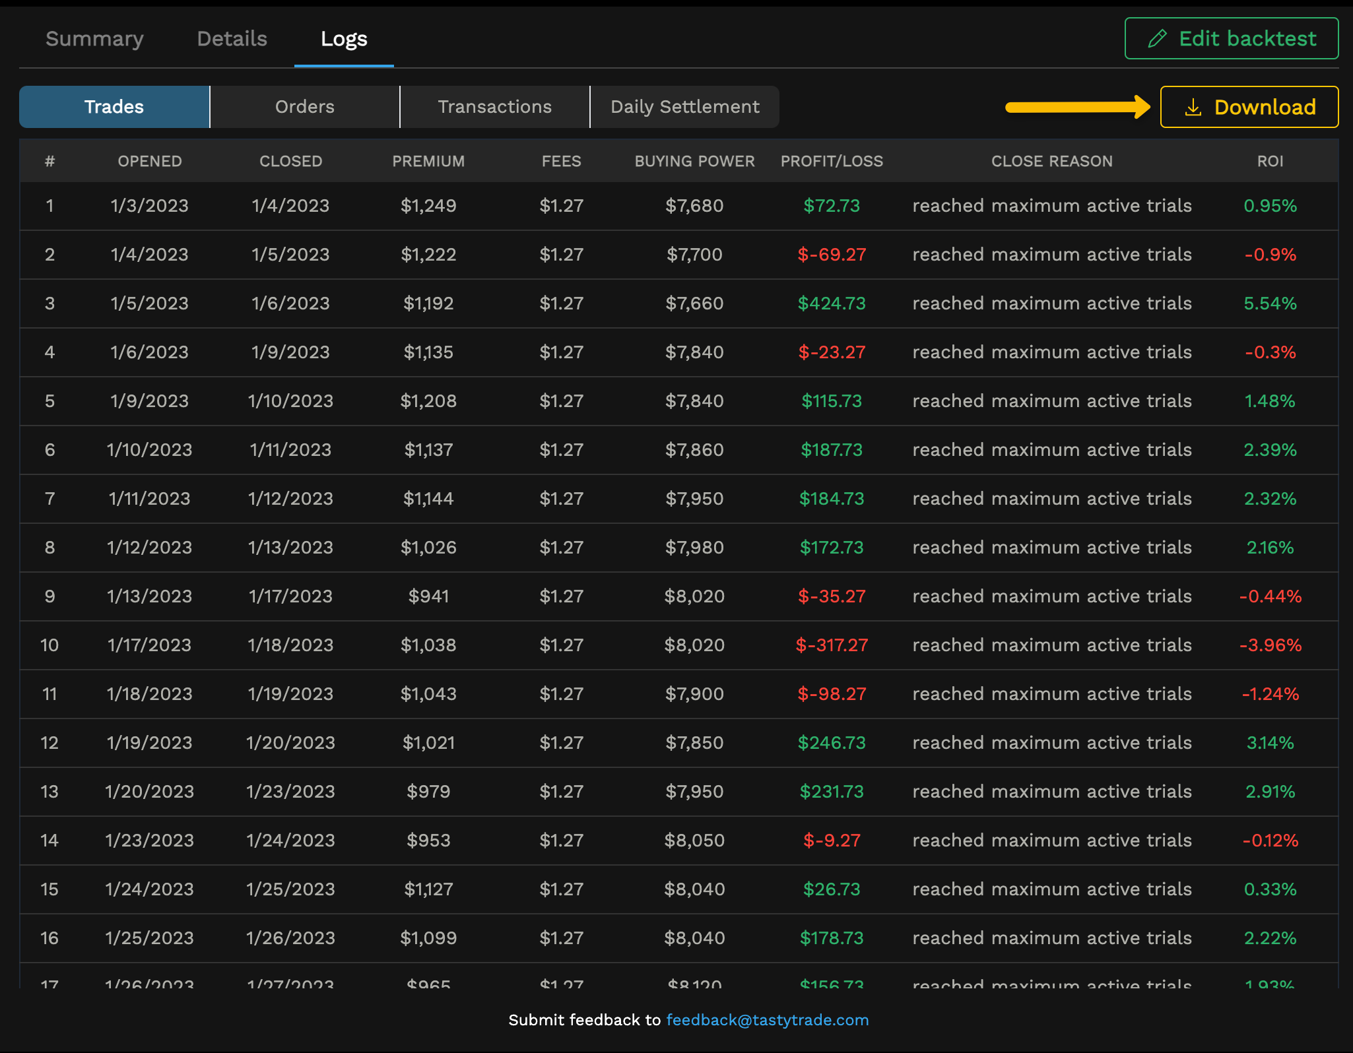This screenshot has width=1353, height=1053.
Task: Show the Trades log view
Action: coord(114,107)
